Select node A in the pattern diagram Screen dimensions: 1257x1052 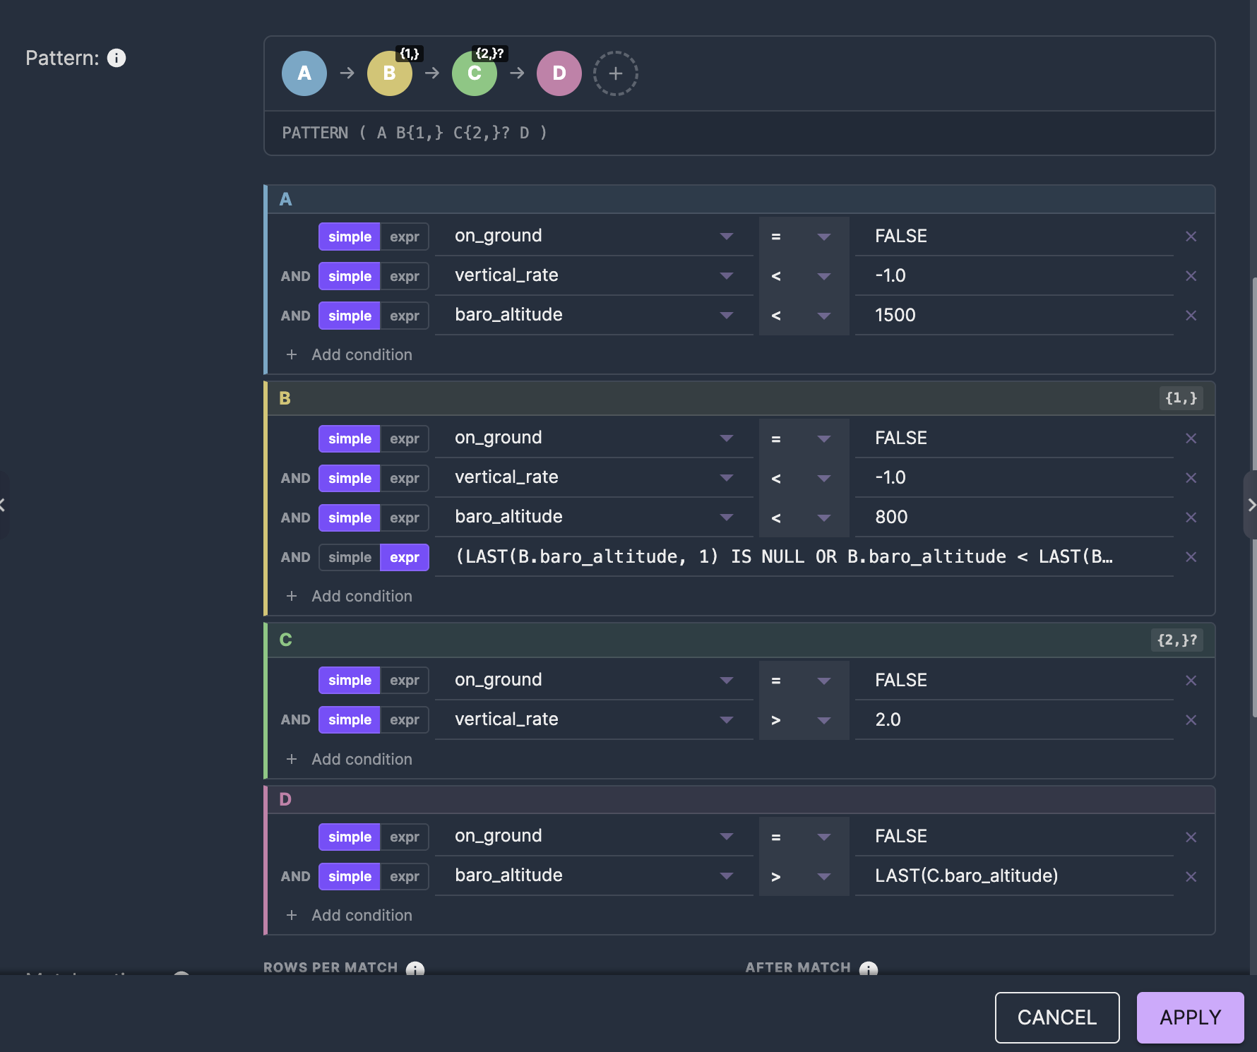coord(304,73)
